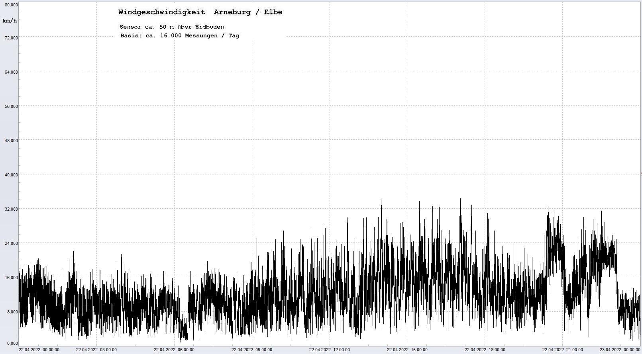This screenshot has height=354, width=642.
Task: Select the 22.04.2022 21:00:00 time label
Action: click(x=562, y=350)
